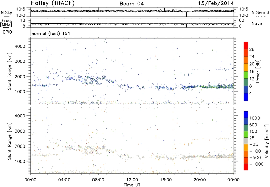Click the date '13/Feb/2014'
The width and height of the screenshot is (270, 187).
pos(216,3)
